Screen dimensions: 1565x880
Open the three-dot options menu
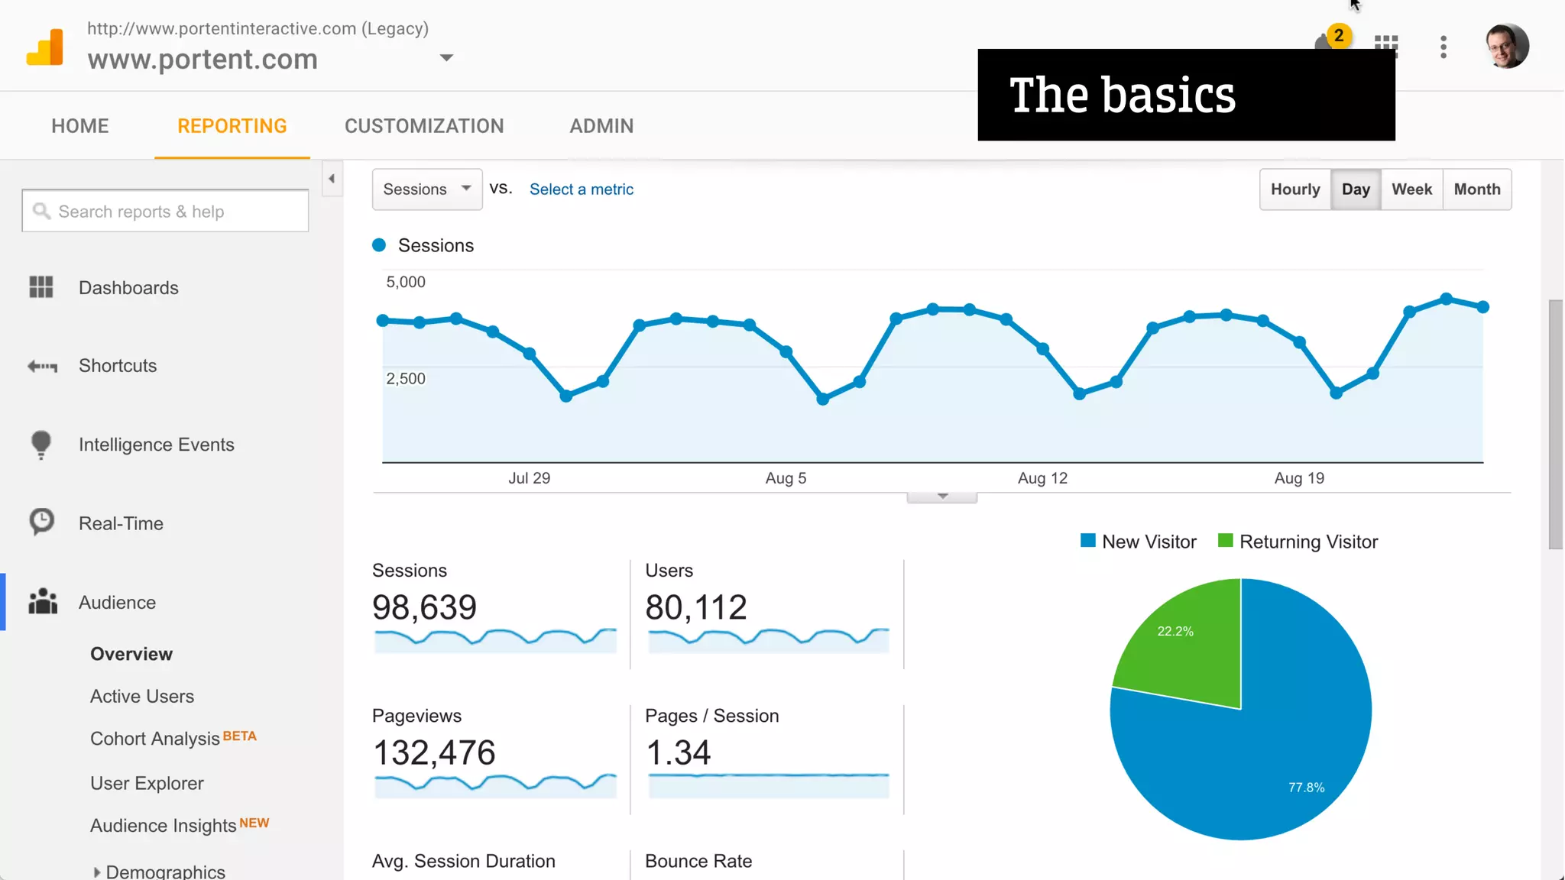[x=1443, y=47]
